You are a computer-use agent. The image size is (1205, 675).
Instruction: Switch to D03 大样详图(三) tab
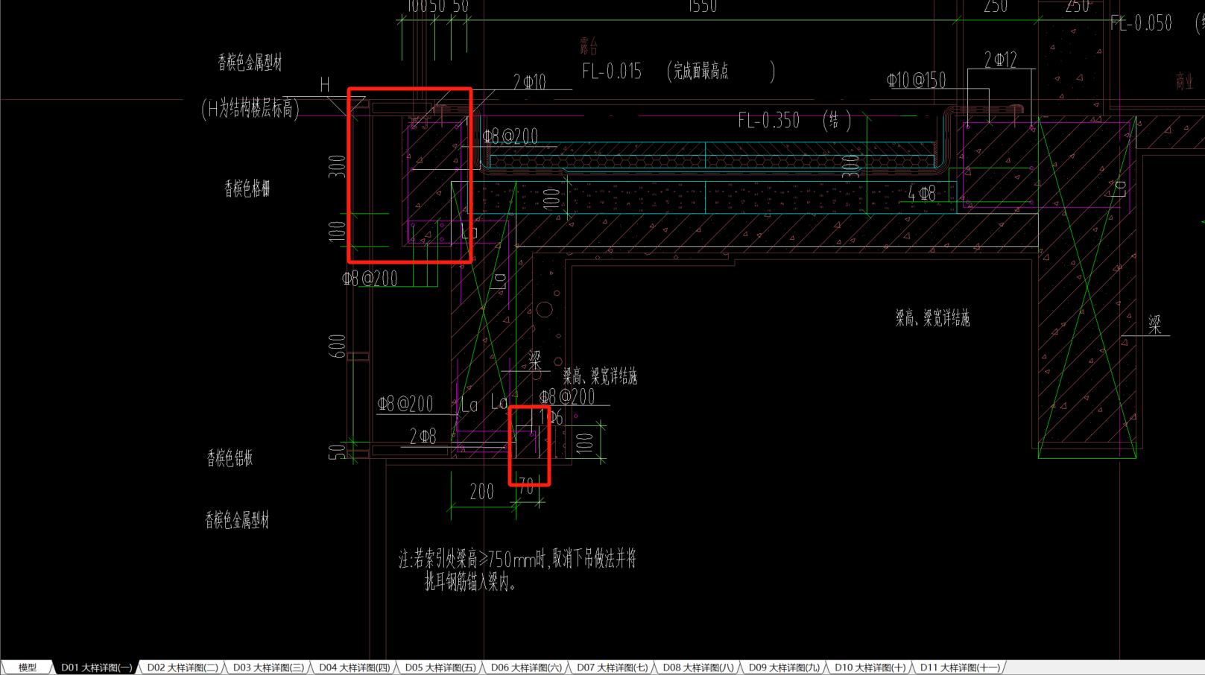[x=268, y=668]
